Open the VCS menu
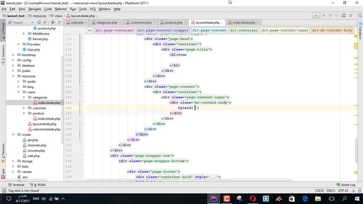 pos(92,9)
